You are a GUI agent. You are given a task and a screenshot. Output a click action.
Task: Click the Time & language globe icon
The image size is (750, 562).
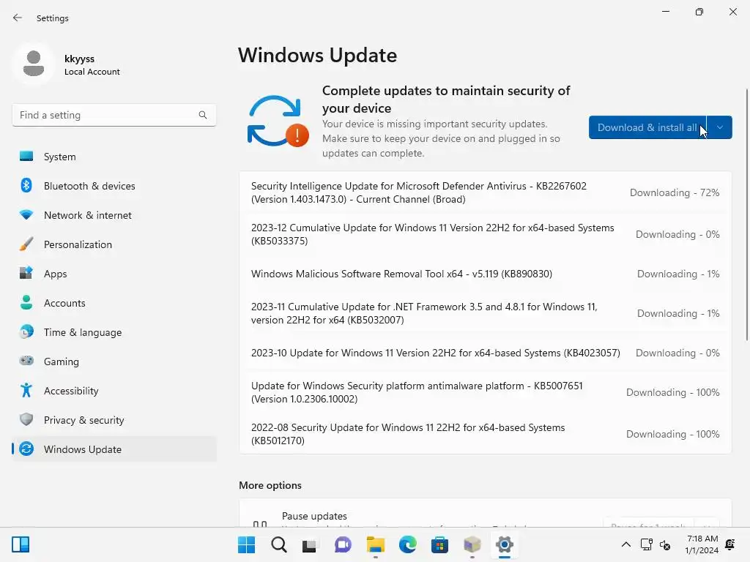click(x=26, y=331)
